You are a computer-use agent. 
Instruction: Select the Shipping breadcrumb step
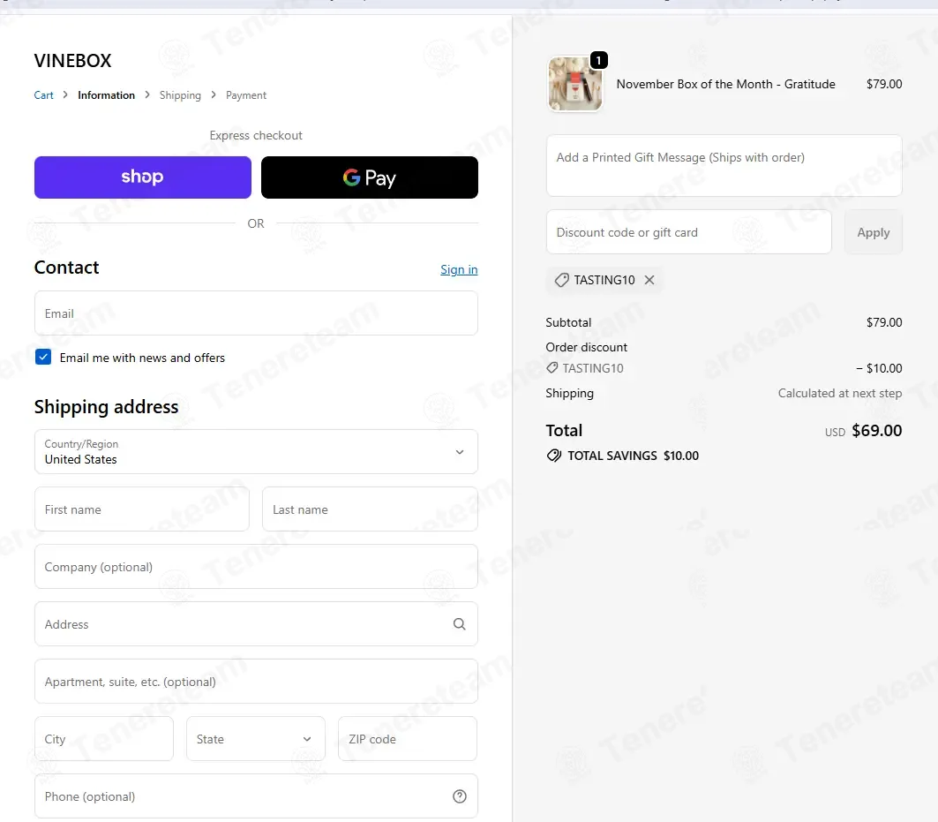pyautogui.click(x=180, y=95)
